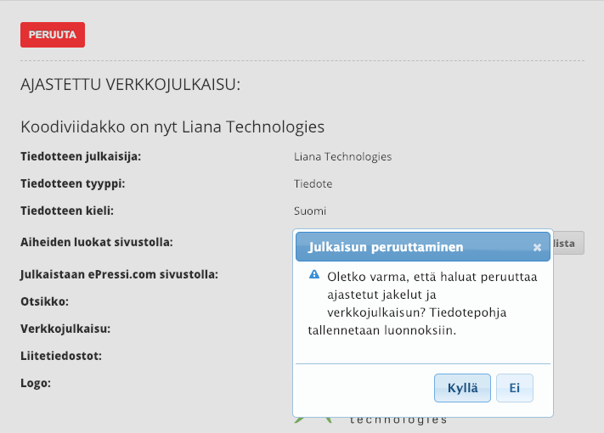Select the Koodiviidakko on nyt Liana Technologies heading
The height and width of the screenshot is (433, 604).
point(172,127)
